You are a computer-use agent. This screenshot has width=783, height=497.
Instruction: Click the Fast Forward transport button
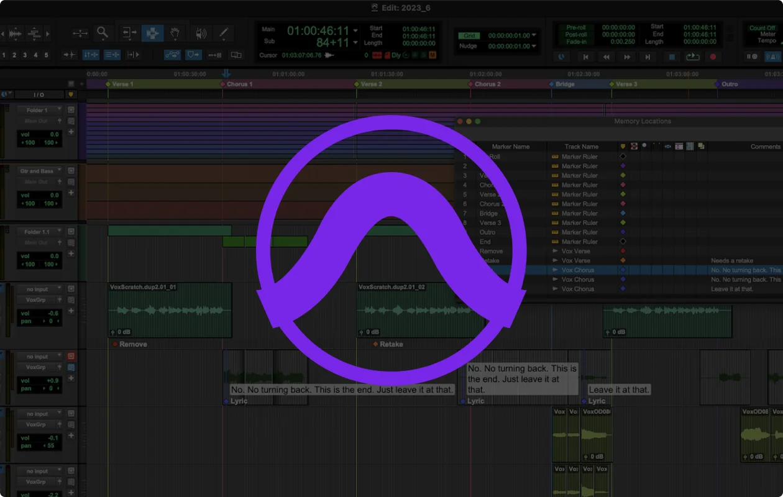(x=627, y=57)
